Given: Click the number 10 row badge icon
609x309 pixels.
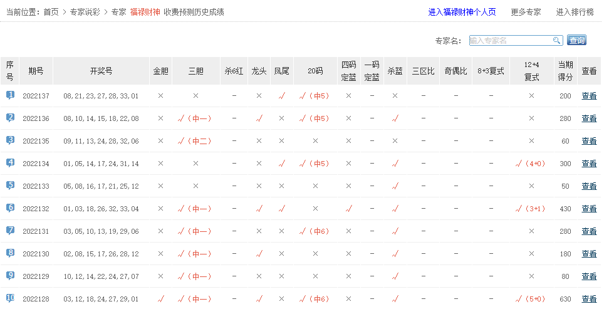Looking at the screenshot, I should tap(10, 298).
